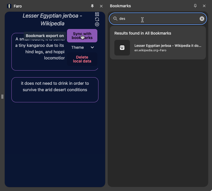Screen dimensions: 212x191
Task: Click the Wikipedia favicon thumbnail
Action: pyautogui.click(x=122, y=48)
